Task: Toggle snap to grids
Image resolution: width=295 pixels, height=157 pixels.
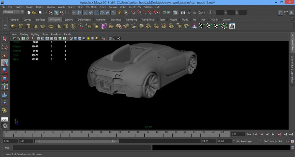Action: [x=133, y=13]
